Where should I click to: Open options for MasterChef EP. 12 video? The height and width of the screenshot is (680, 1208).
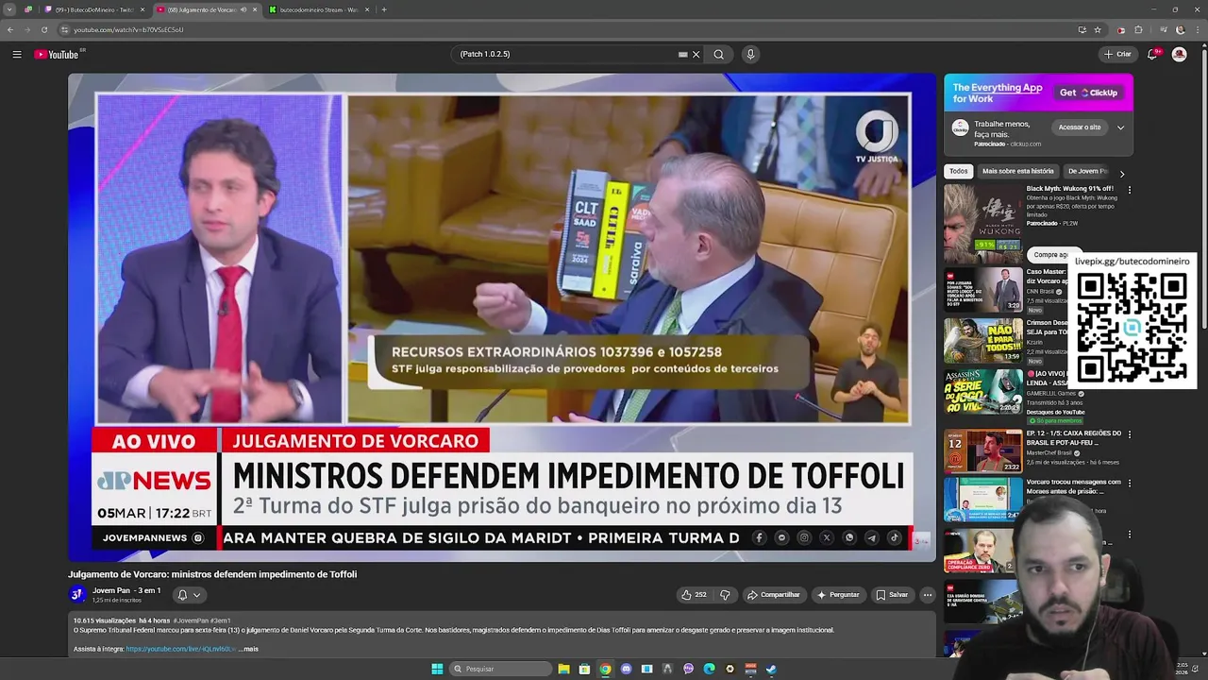point(1129,434)
